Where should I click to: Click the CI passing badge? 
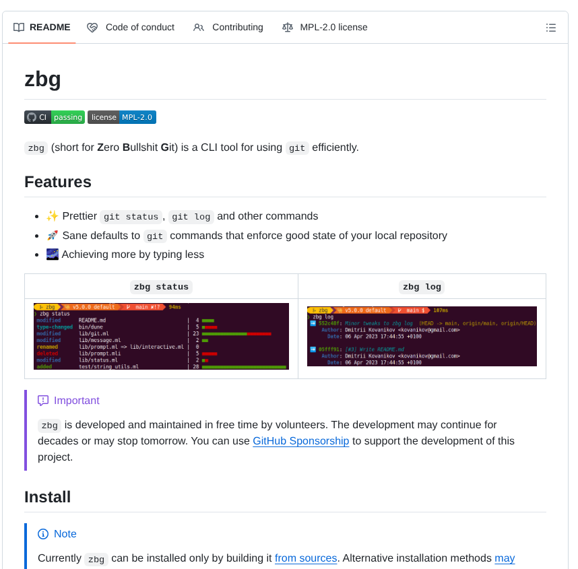tap(55, 117)
